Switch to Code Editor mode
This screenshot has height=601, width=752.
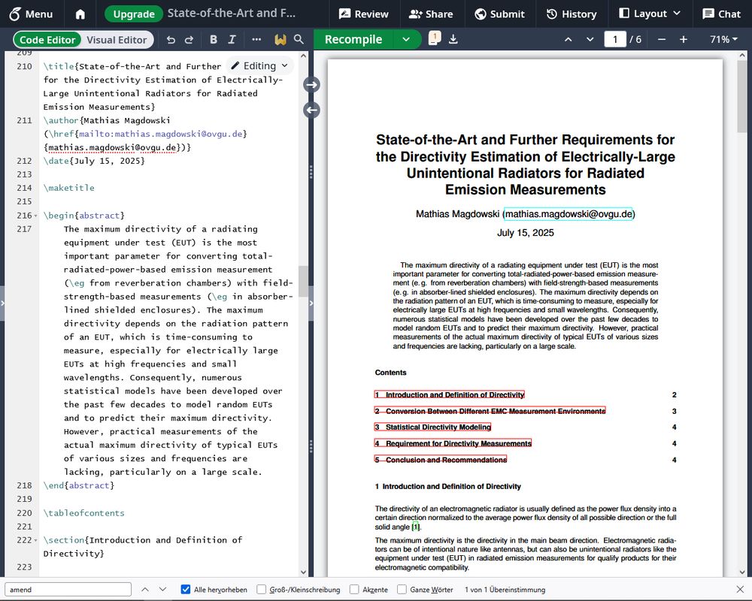click(47, 40)
